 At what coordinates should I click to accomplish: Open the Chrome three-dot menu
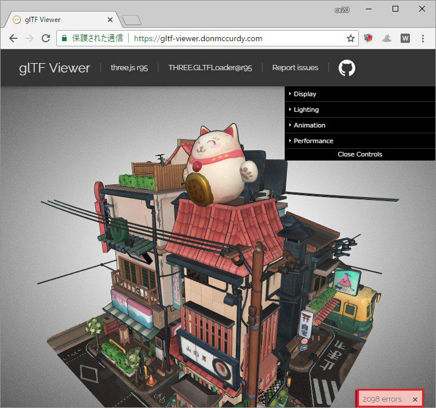click(x=423, y=38)
